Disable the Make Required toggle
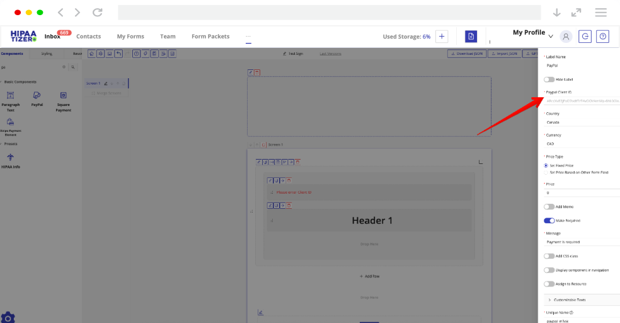Screen dimensions: 620x323 [549, 221]
